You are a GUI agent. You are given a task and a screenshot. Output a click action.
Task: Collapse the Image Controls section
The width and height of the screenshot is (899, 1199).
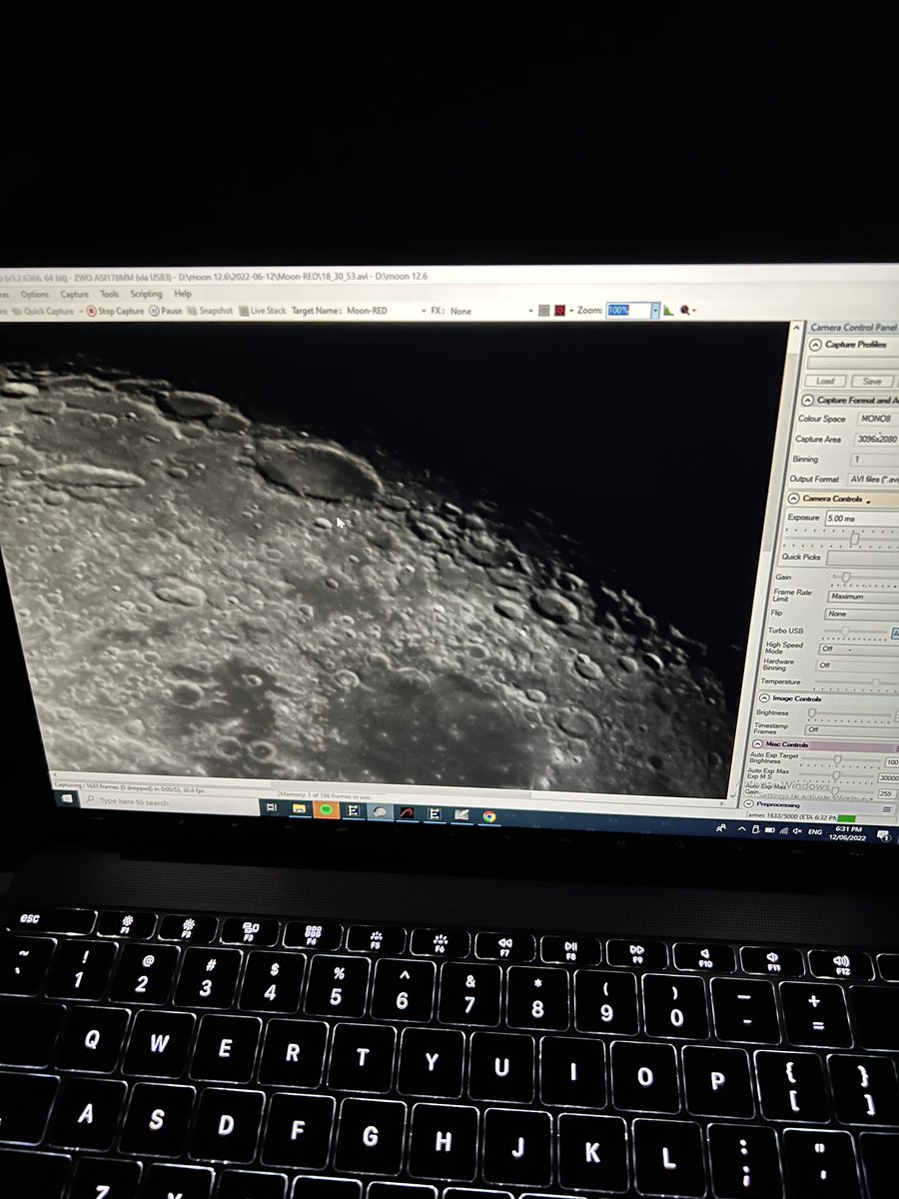[x=764, y=698]
